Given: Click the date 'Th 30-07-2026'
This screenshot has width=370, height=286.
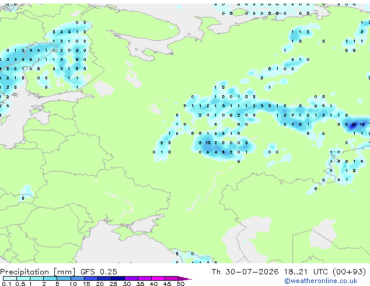Looking at the screenshot, I should 245,272.
